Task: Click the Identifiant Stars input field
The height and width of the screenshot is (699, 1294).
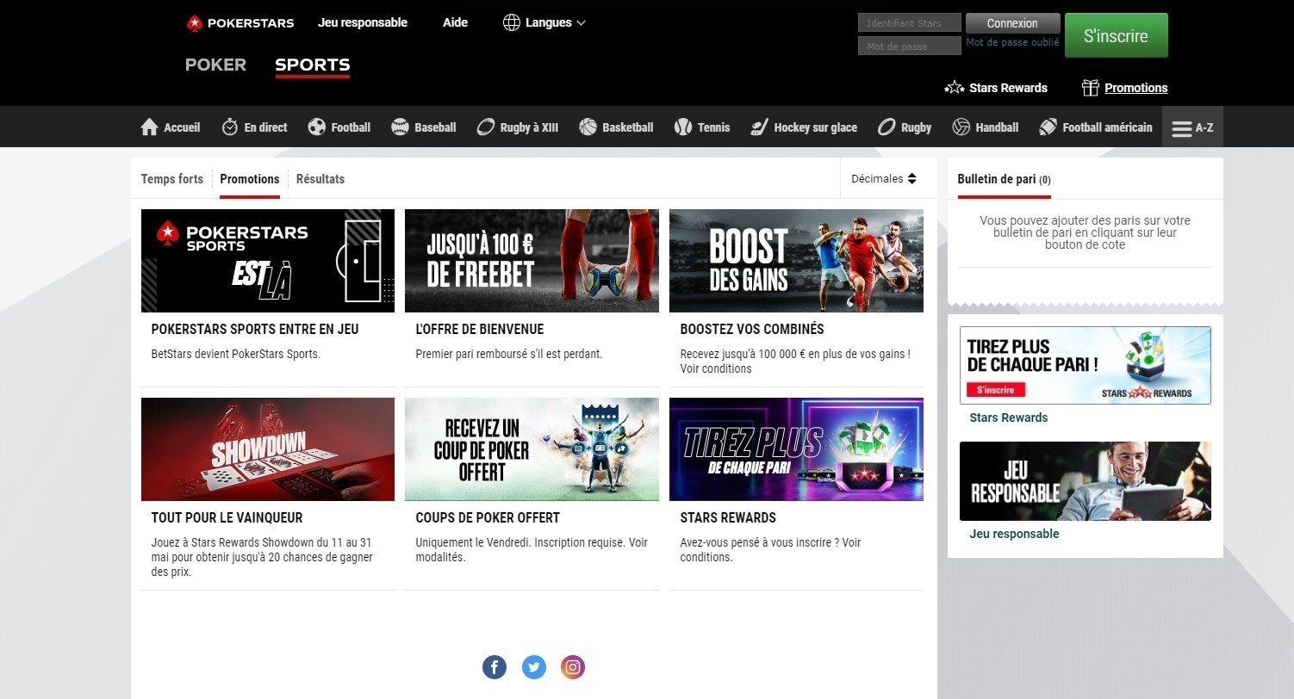Action: point(909,23)
